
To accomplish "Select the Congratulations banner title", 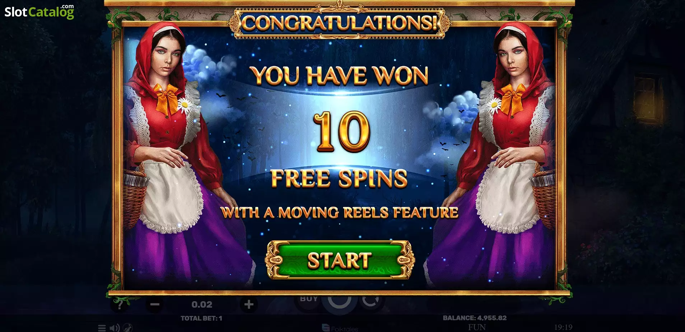I will (x=340, y=23).
